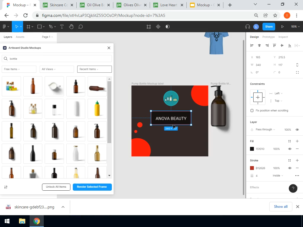Select the Text tool in toolbar

point(62,27)
